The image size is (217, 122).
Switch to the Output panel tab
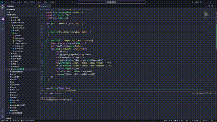[46, 94]
